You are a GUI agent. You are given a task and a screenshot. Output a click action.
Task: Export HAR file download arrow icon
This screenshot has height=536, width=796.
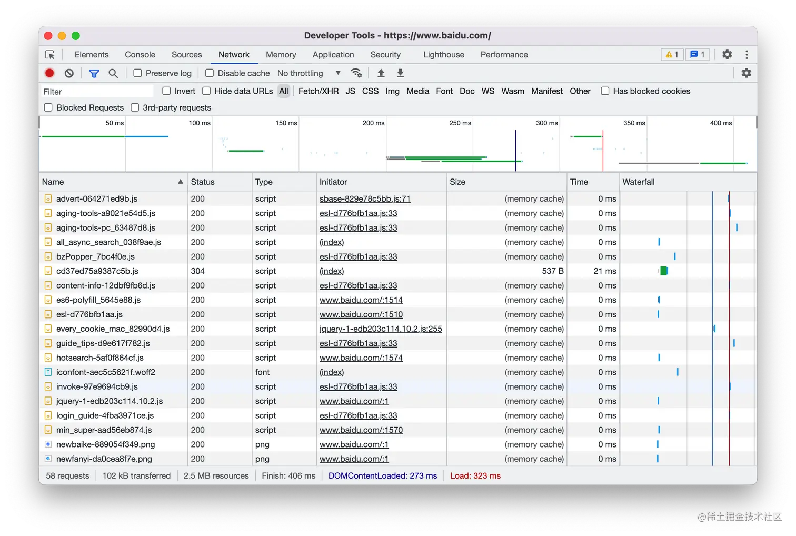[400, 73]
